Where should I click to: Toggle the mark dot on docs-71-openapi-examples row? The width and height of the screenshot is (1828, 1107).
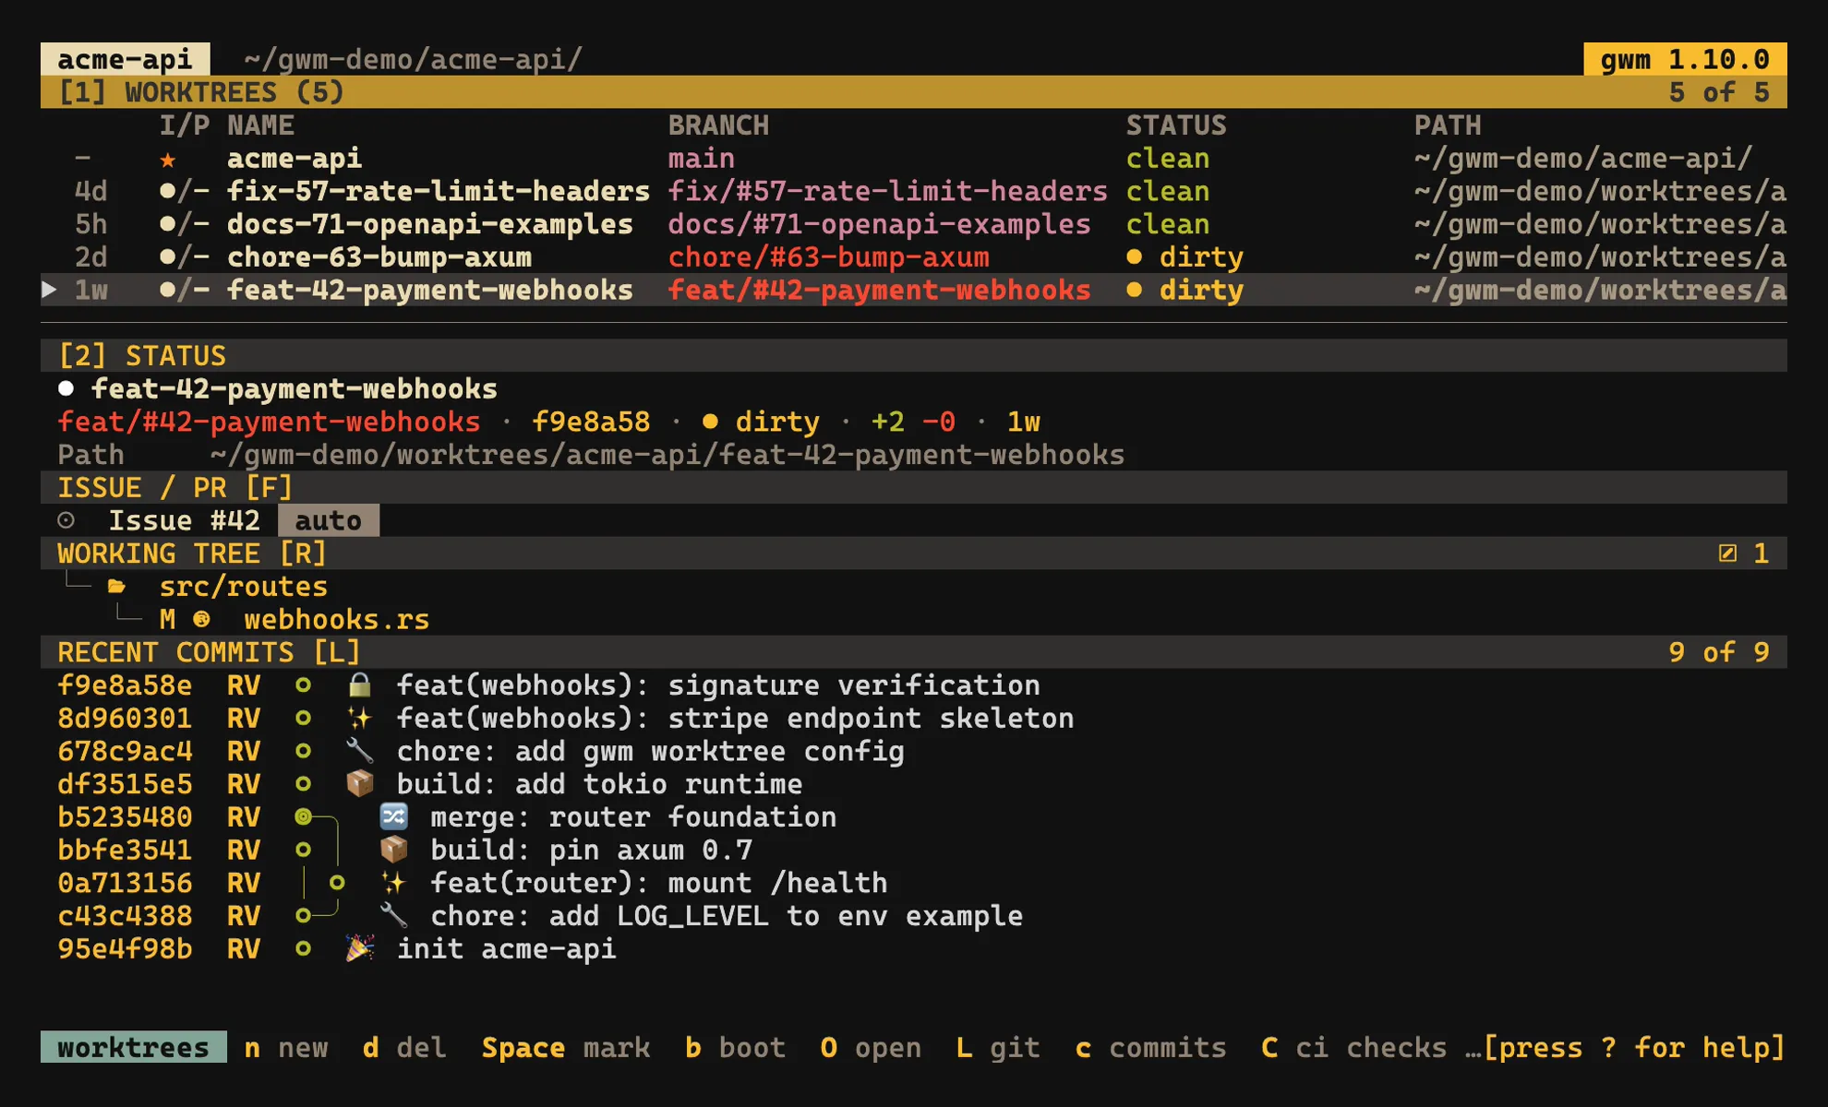[x=167, y=224]
